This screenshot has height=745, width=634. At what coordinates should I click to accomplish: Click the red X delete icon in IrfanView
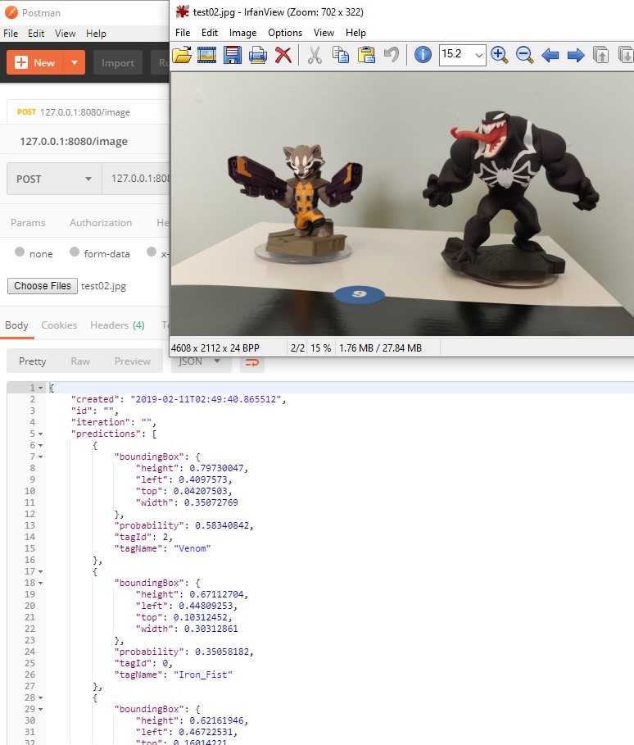(x=283, y=55)
